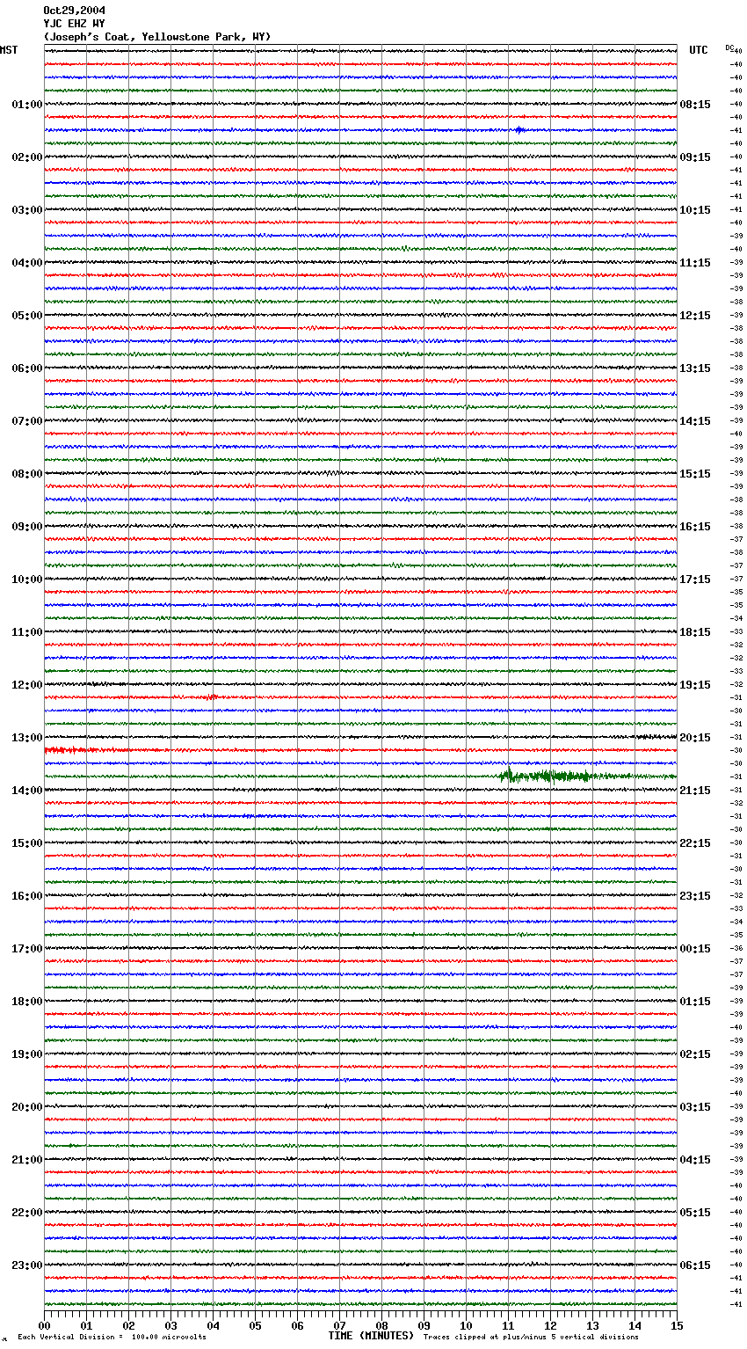Select the 18:00 MST time label

[x=27, y=1002]
